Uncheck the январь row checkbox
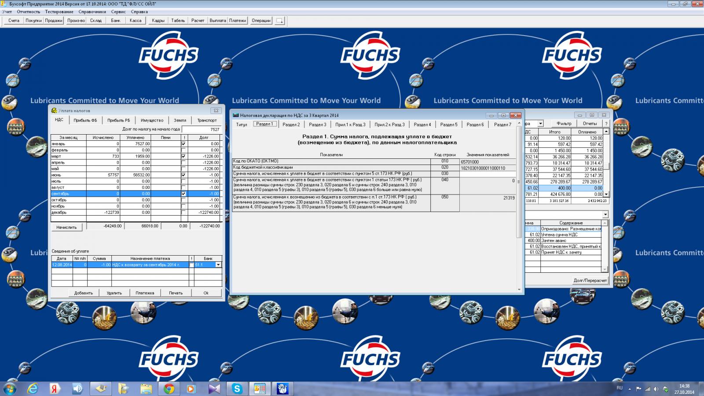The height and width of the screenshot is (396, 704). click(x=183, y=144)
